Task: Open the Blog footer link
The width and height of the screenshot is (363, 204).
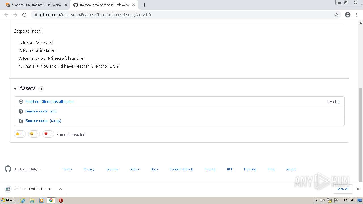Action: click(271, 169)
